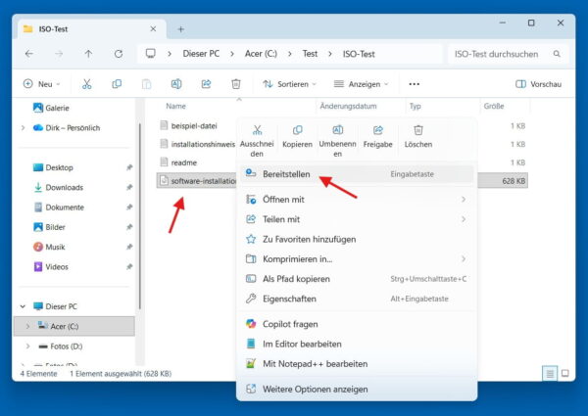The image size is (588, 416).
Task: Choose Im Editor bearbeiten
Action: [x=357, y=344]
